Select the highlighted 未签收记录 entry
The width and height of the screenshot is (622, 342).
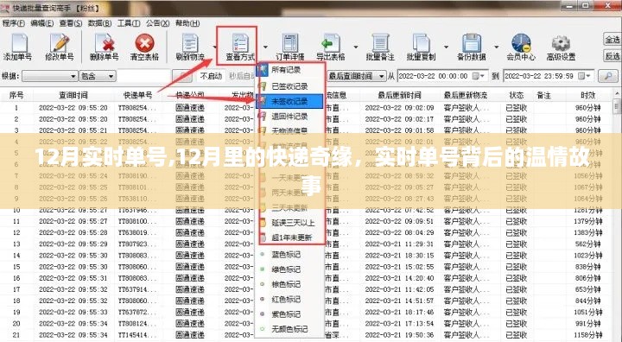pyautogui.click(x=290, y=101)
